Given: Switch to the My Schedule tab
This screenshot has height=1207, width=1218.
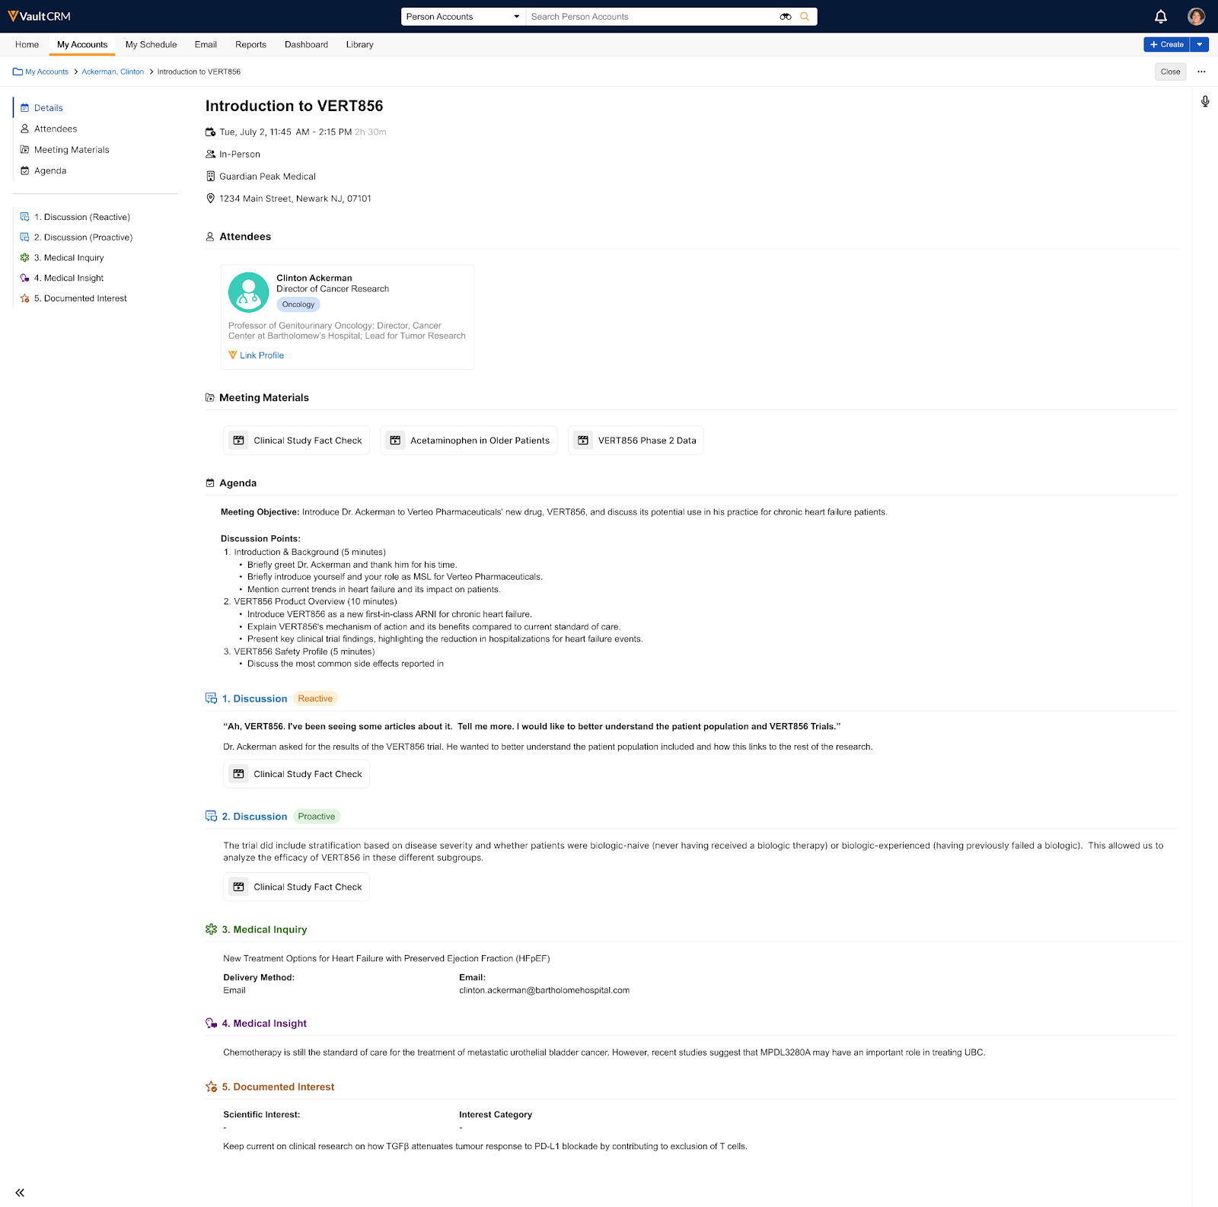Looking at the screenshot, I should tap(151, 45).
